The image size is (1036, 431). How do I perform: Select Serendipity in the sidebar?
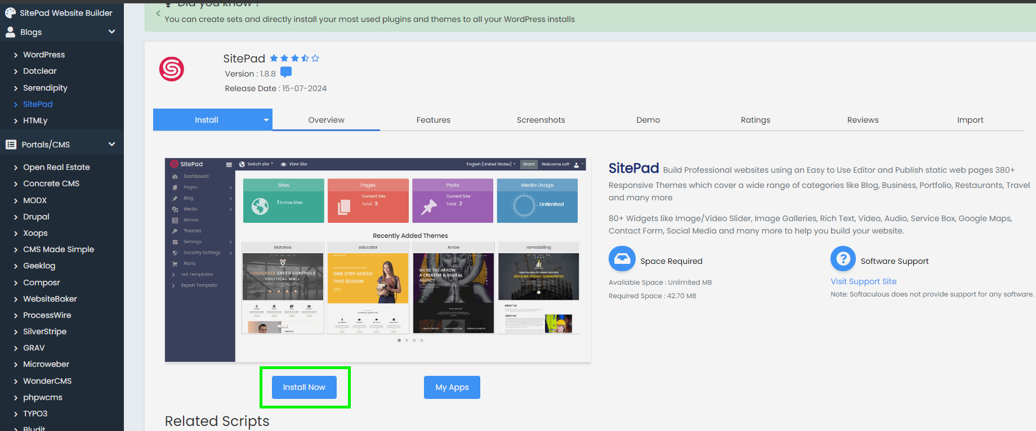tap(45, 88)
